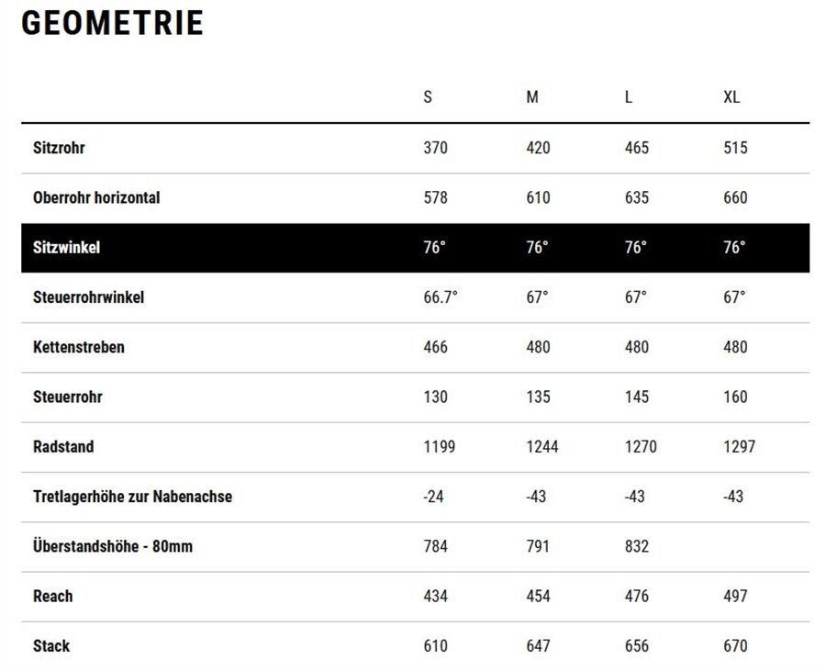826x671 pixels.
Task: Click the Überstandshöhe - 80mm label
Action: (x=113, y=546)
